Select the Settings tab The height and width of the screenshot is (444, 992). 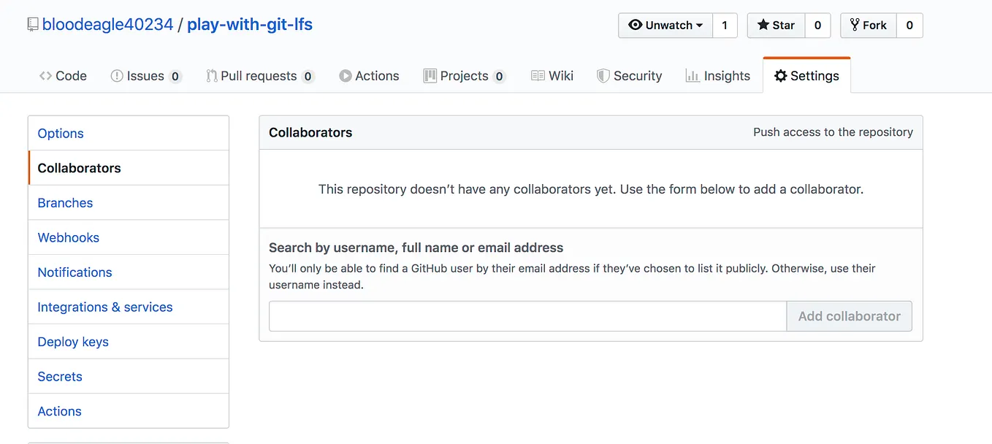(x=806, y=76)
